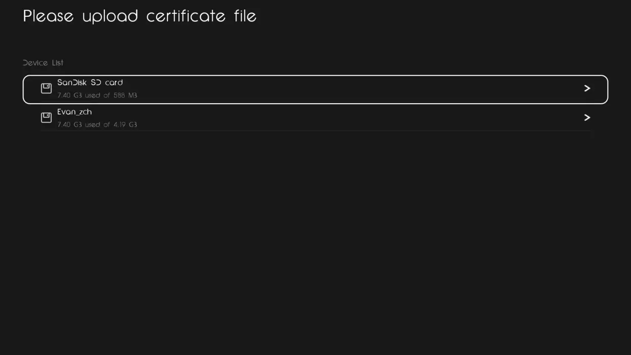Expand Evan_zch device using right arrow
Screen dimensions: 631x355
tap(587, 117)
